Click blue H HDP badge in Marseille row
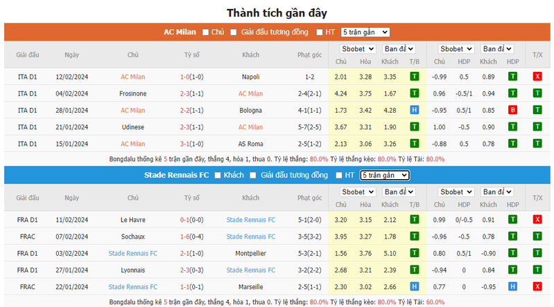554x307 pixels. click(512, 287)
